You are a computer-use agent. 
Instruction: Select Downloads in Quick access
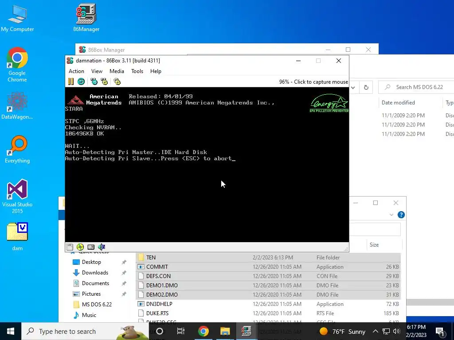click(x=95, y=273)
